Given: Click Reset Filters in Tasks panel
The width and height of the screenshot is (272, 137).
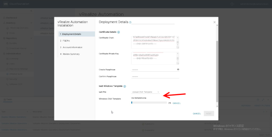Looking at the screenshot, I should pyautogui.click(x=262, y=106).
